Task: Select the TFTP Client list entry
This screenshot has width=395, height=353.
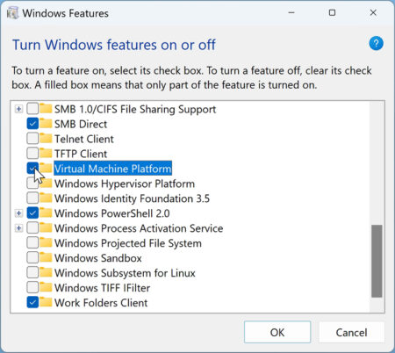Action: (x=81, y=154)
